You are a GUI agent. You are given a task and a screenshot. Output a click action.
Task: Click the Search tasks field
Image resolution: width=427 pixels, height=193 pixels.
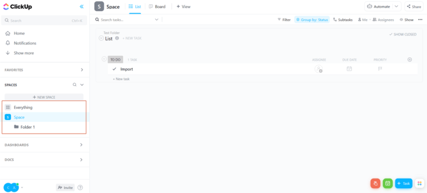tap(125, 20)
